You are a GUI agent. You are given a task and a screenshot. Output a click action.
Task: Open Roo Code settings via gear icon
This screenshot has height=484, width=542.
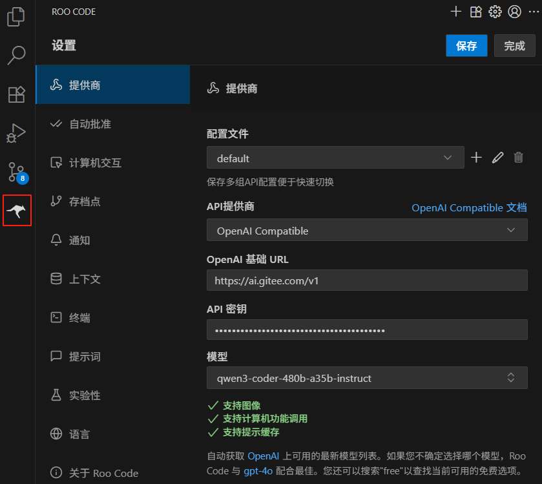(x=495, y=11)
